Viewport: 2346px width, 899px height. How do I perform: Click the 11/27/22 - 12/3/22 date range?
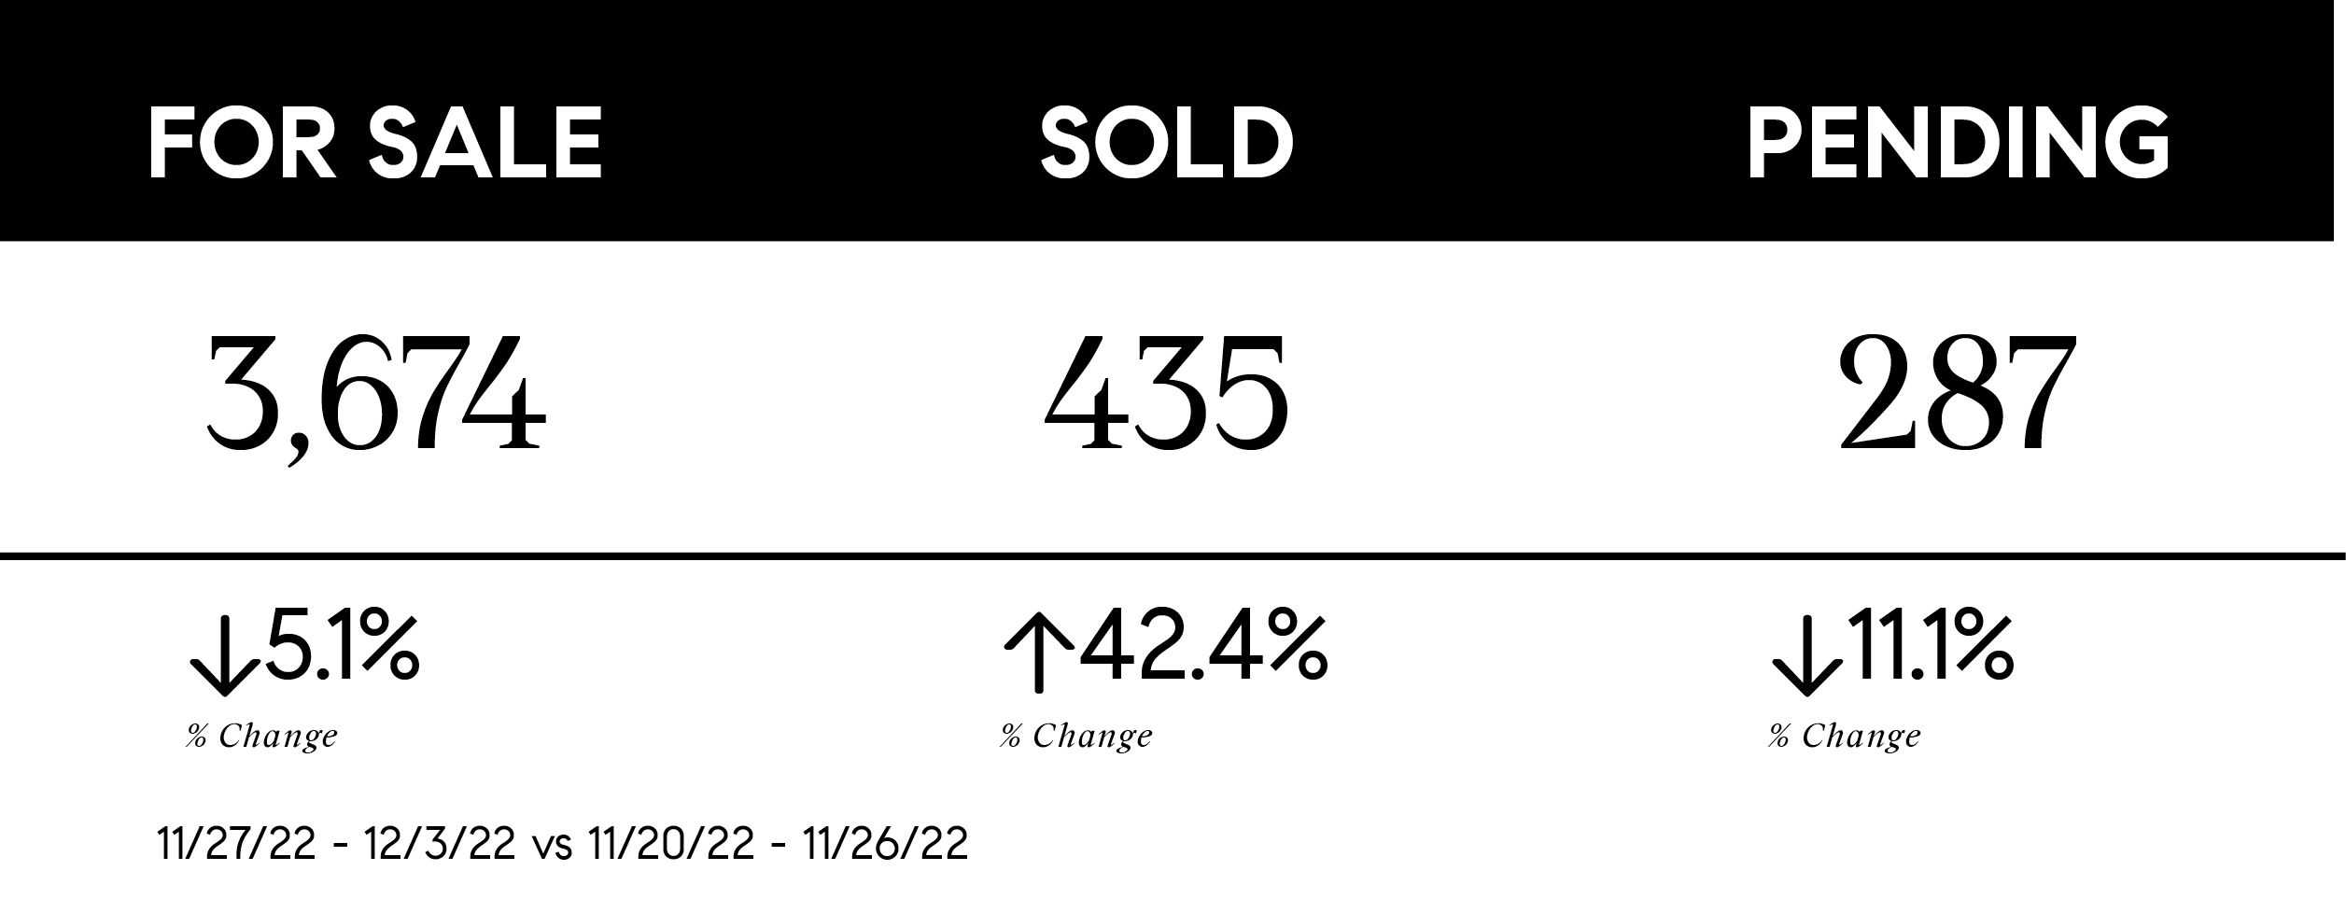pyautogui.click(x=336, y=845)
